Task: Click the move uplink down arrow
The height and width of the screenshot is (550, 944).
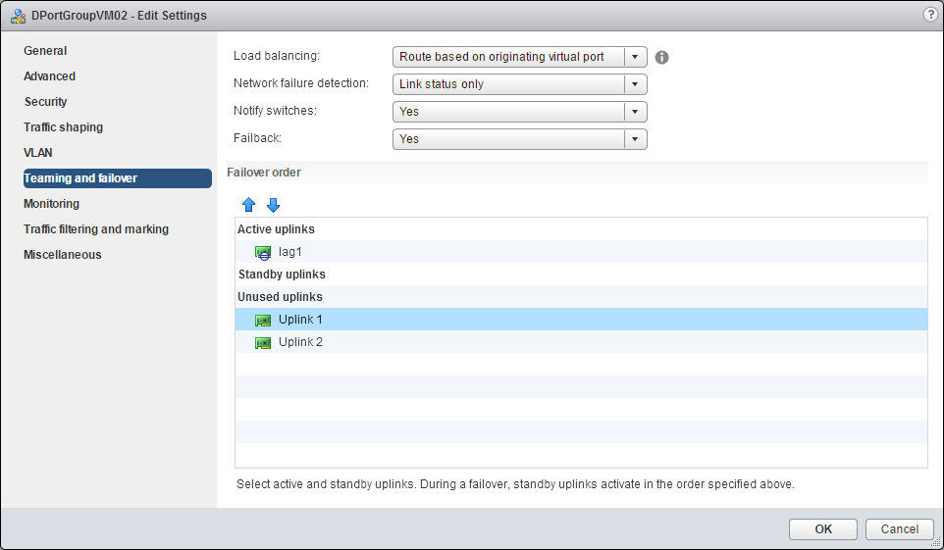Action: click(273, 205)
